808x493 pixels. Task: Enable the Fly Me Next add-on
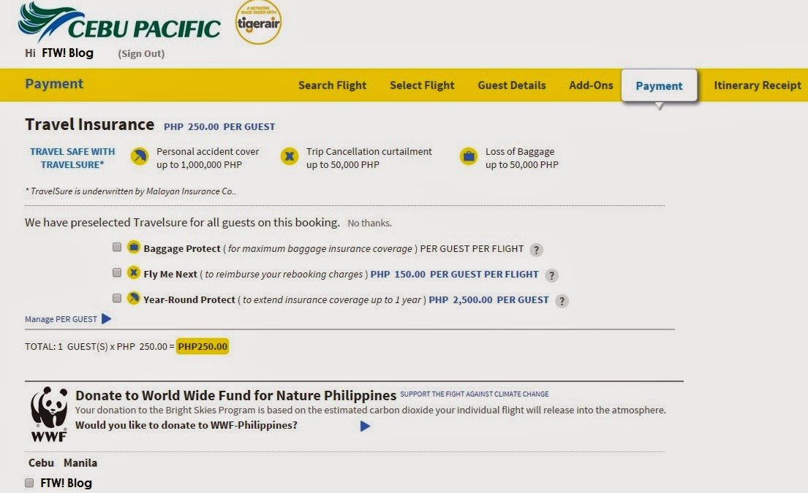click(x=116, y=272)
